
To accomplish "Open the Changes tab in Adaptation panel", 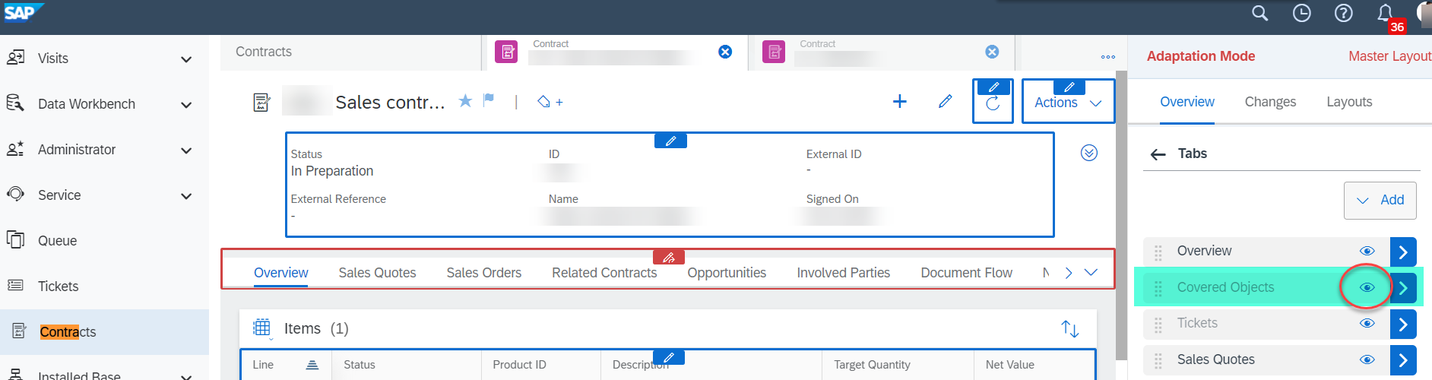I will click(x=1270, y=102).
